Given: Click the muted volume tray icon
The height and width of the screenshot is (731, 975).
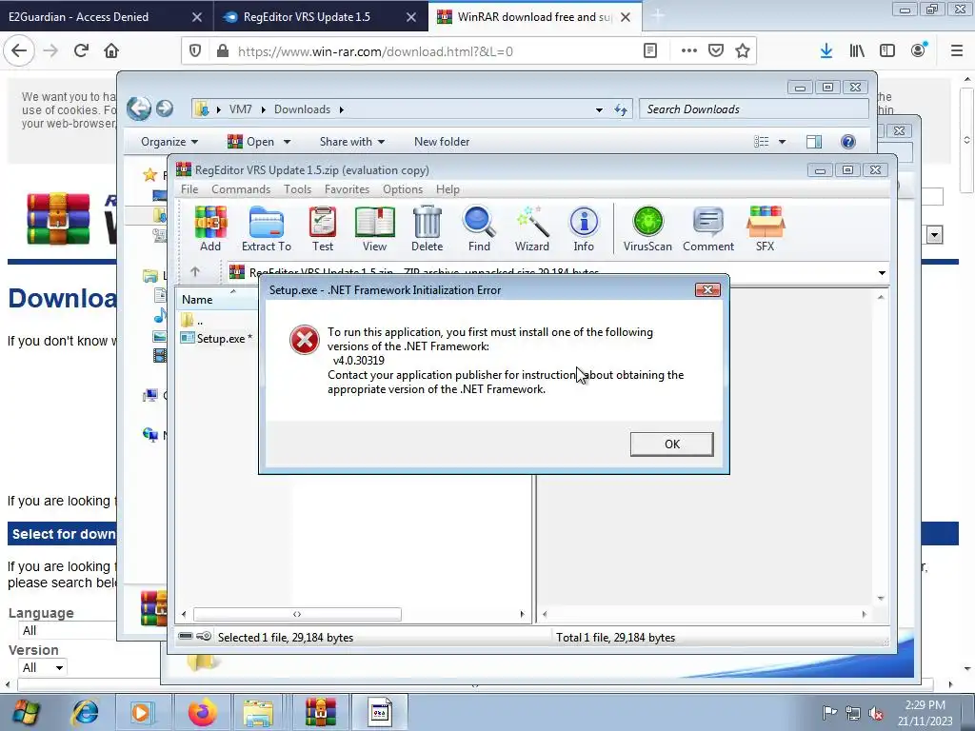Looking at the screenshot, I should 876,713.
